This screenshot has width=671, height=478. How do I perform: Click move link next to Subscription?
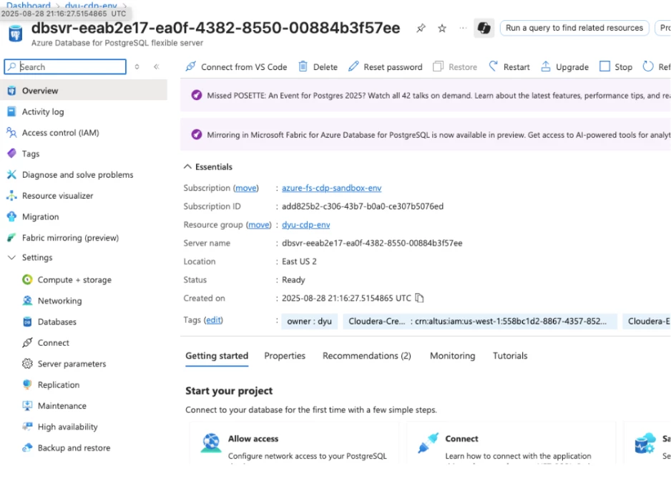point(246,188)
